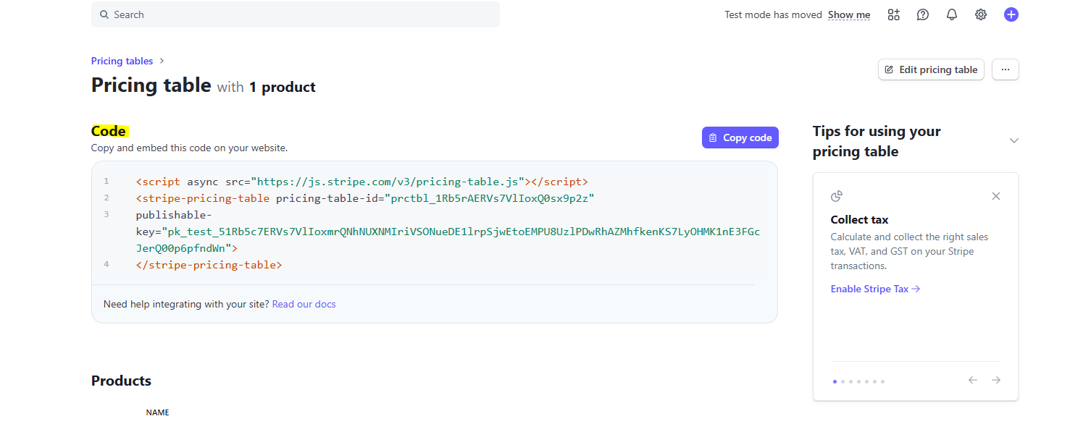This screenshot has width=1070, height=424.
Task: Click the pricing-table-id value in code
Action: (x=490, y=198)
